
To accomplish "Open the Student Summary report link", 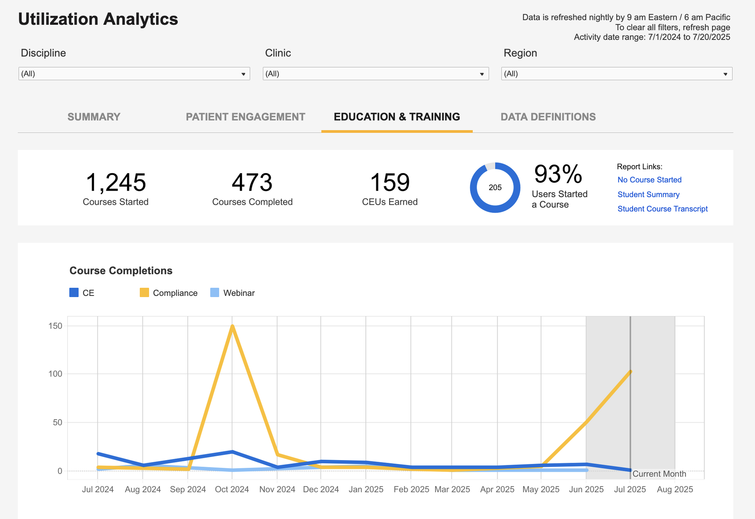I will point(649,194).
